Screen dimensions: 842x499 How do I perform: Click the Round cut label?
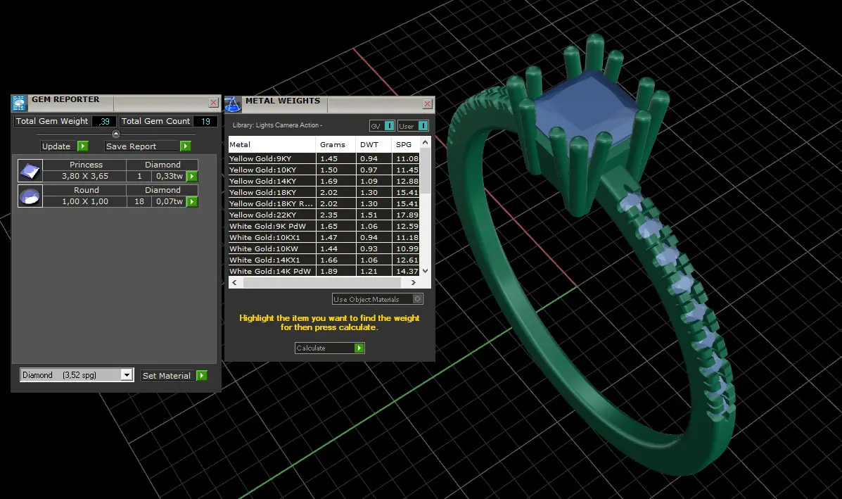[x=86, y=190]
